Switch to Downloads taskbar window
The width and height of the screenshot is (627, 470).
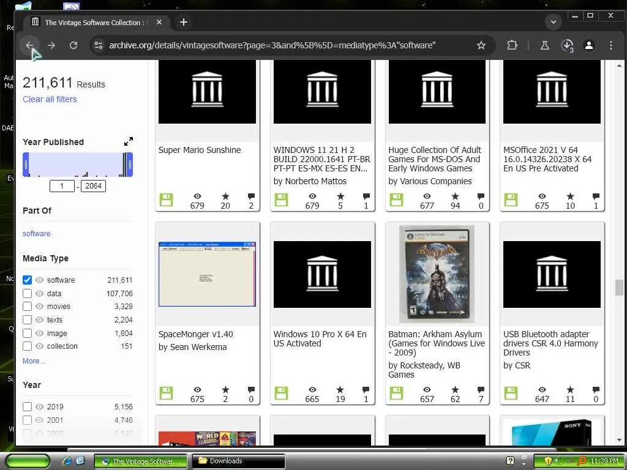coord(239,461)
